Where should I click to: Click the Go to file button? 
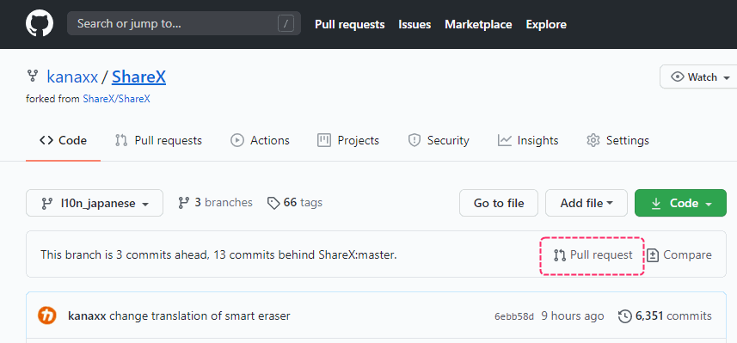(499, 203)
